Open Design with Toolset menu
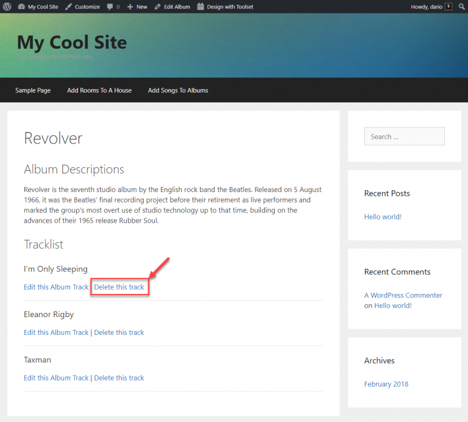The width and height of the screenshot is (468, 422). (x=225, y=7)
